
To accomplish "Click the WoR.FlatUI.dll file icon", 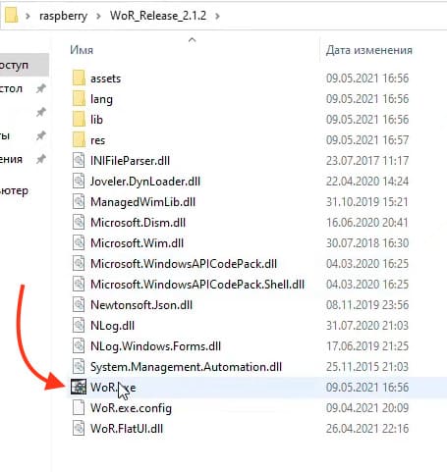I will [x=79, y=429].
